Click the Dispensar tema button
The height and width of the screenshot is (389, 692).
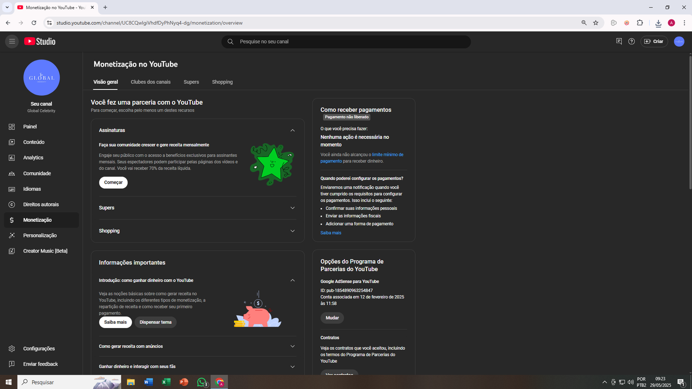[155, 322]
